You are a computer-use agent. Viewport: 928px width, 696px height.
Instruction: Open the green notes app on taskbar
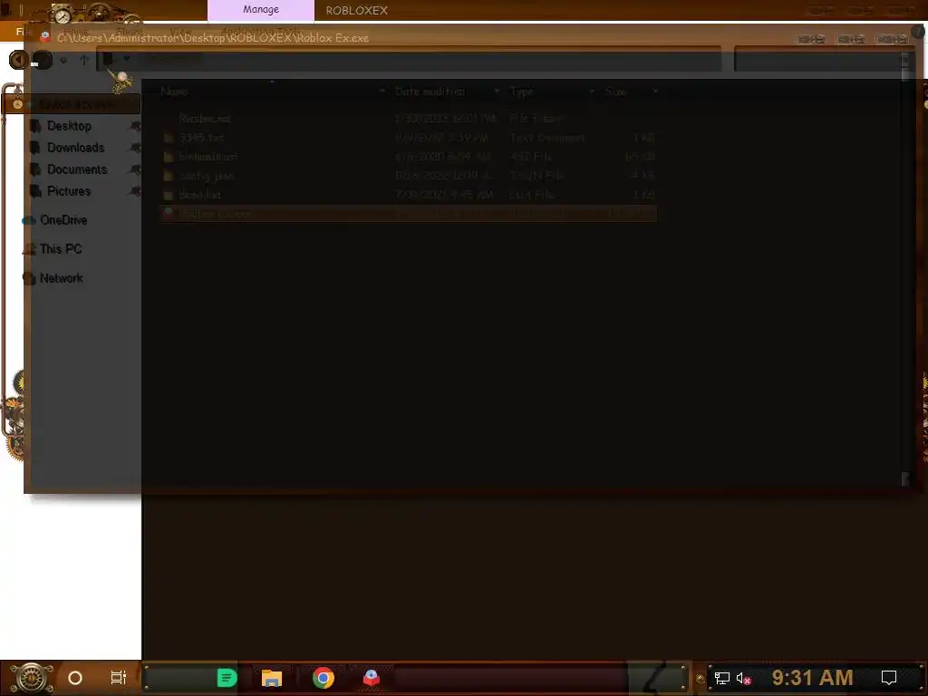pyautogui.click(x=227, y=678)
